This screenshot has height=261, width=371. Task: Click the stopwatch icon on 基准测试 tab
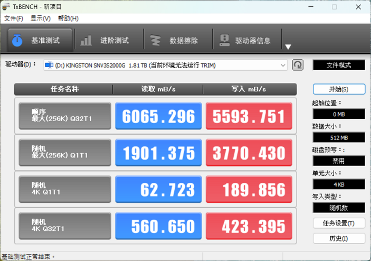tap(17, 40)
